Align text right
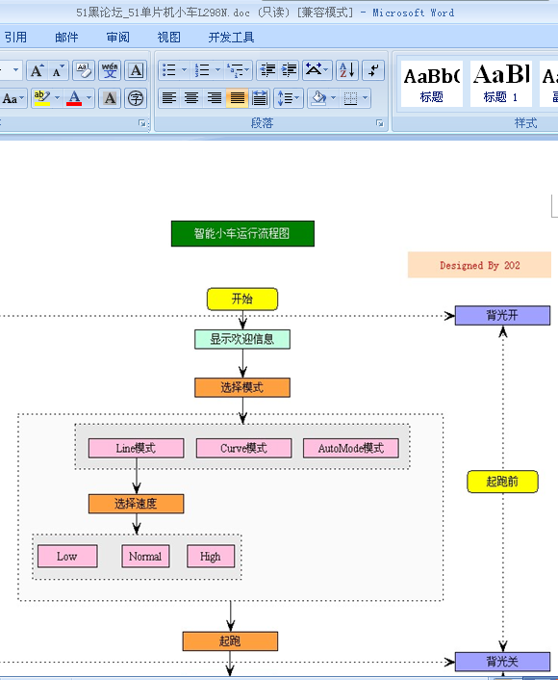The image size is (558, 680). (214, 98)
